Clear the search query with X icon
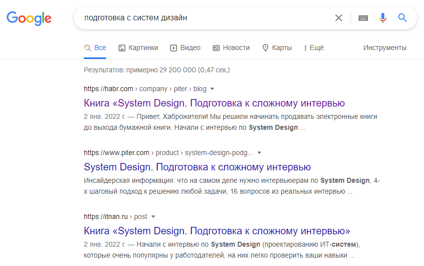424x266 pixels. pos(339,18)
